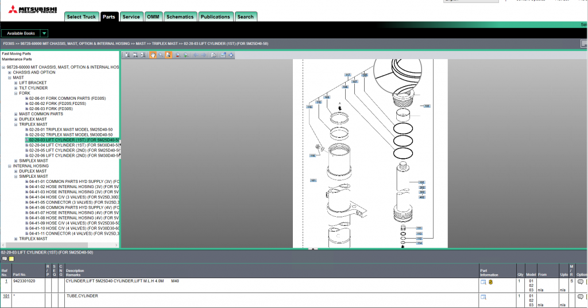
Task: Click the yellow note icon under section title
Action: click(x=11, y=259)
